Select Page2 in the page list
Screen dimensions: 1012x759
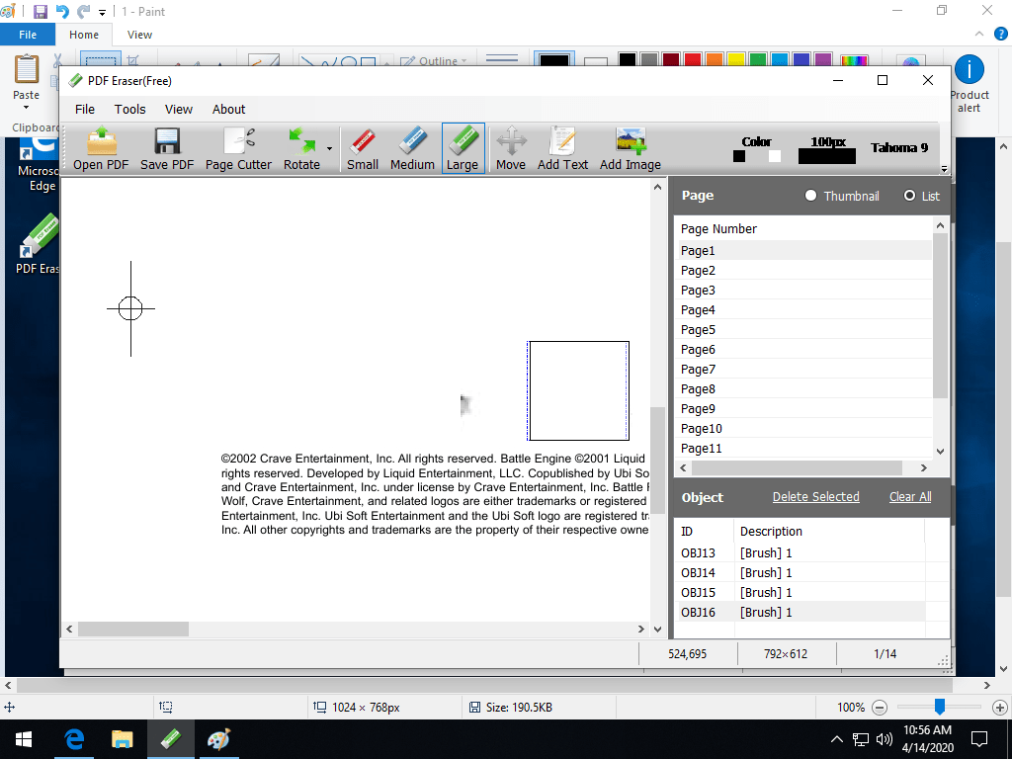click(804, 271)
